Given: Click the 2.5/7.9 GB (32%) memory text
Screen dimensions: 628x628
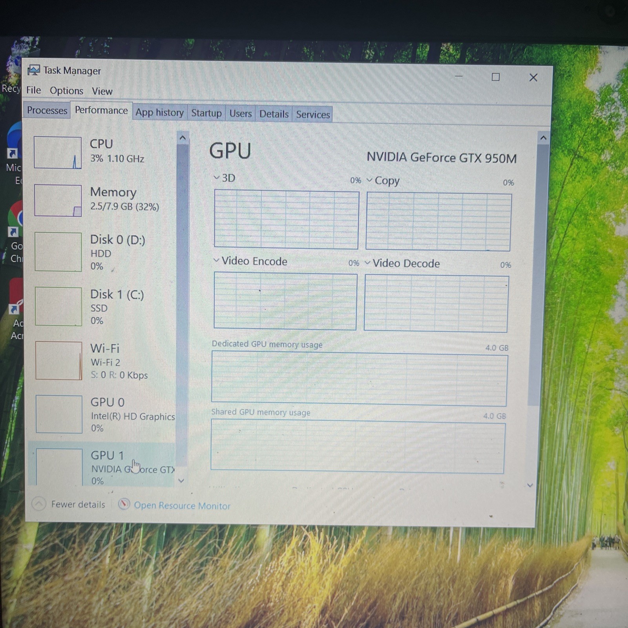Looking at the screenshot, I should (124, 206).
